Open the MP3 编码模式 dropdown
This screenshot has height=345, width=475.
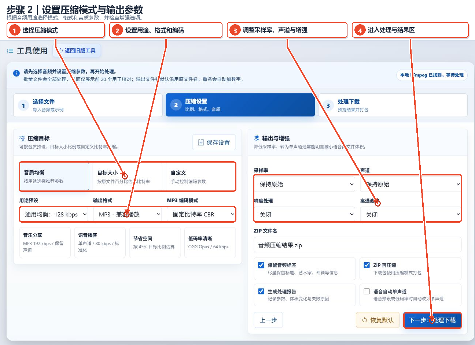pyautogui.click(x=201, y=214)
